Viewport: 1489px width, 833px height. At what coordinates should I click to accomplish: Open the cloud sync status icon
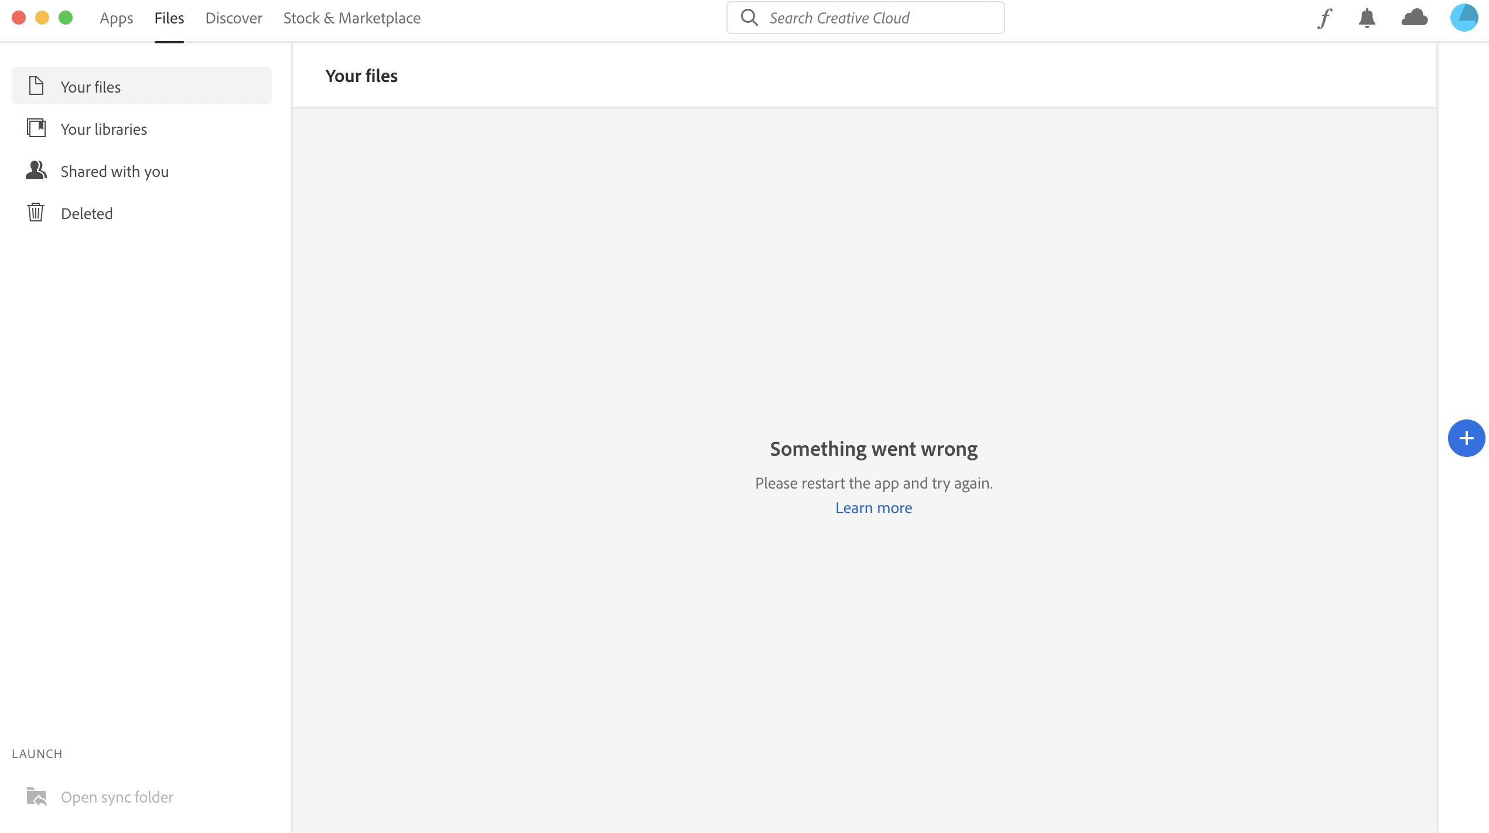(x=1414, y=18)
